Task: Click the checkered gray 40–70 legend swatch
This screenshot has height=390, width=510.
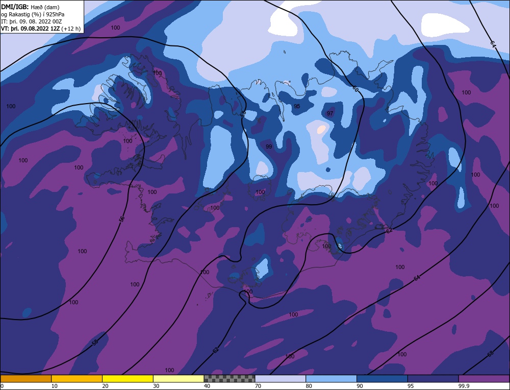Action: [x=229, y=378]
